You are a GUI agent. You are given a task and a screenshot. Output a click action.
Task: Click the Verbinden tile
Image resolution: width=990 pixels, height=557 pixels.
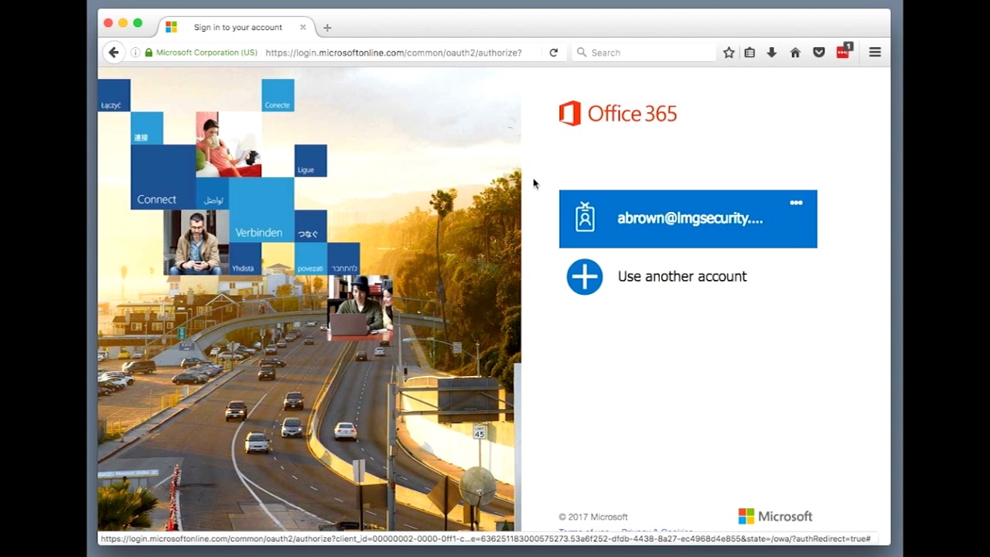click(x=261, y=210)
